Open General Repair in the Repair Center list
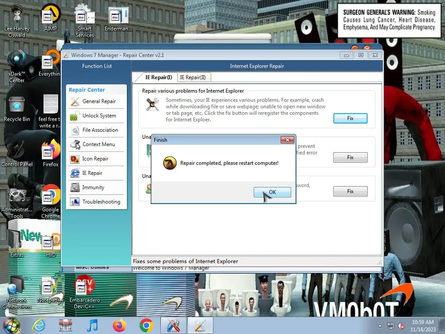This screenshot has height=334, width=445. point(96,101)
